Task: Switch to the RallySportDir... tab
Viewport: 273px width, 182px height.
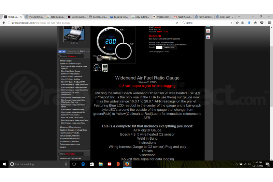Action: click(204, 17)
